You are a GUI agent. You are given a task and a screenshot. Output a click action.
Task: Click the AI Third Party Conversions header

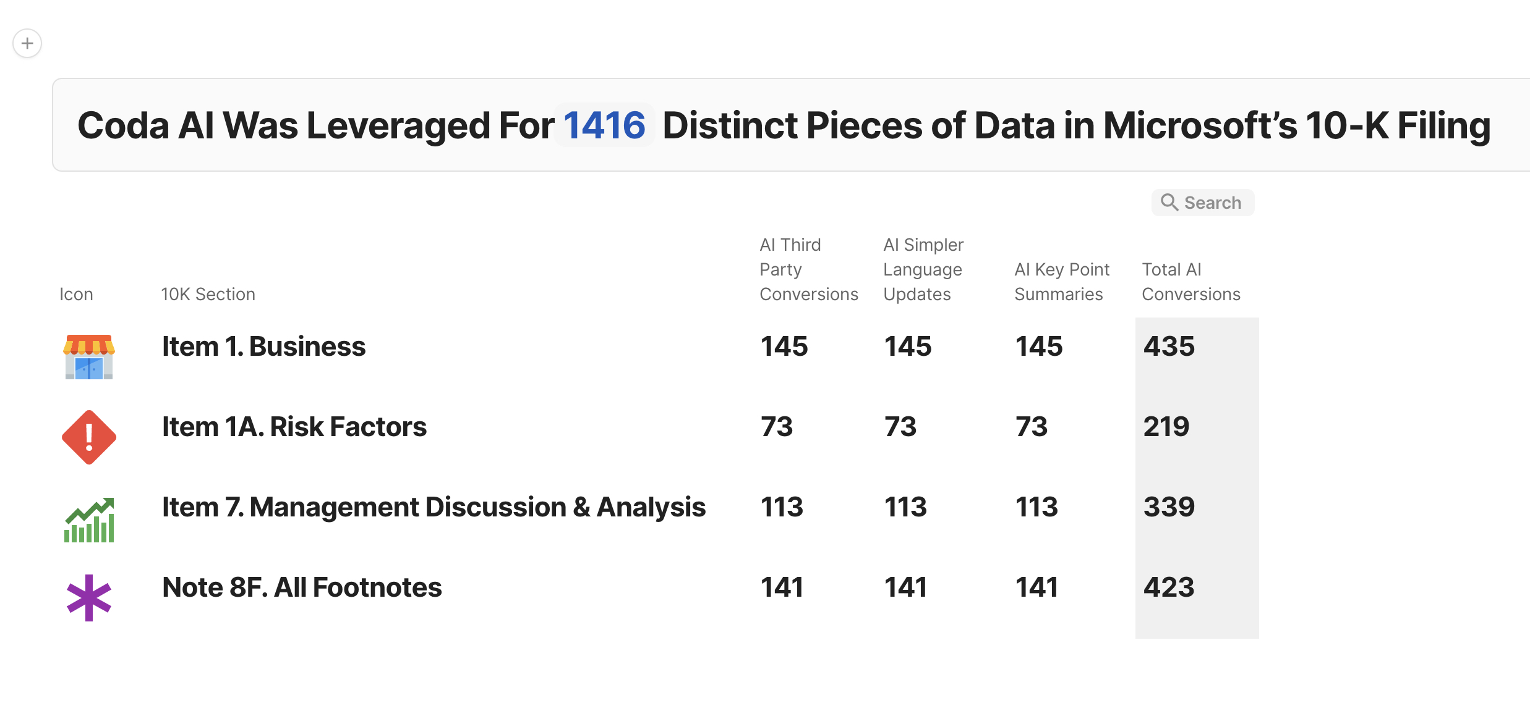(809, 269)
